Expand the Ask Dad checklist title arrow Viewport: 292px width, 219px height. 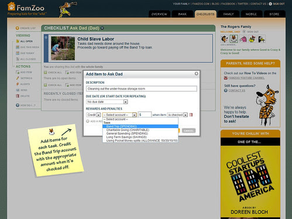click(x=102, y=28)
